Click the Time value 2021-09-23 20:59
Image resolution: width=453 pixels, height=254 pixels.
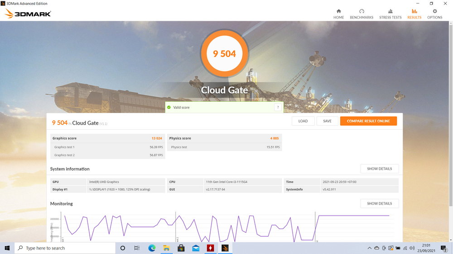coord(339,182)
